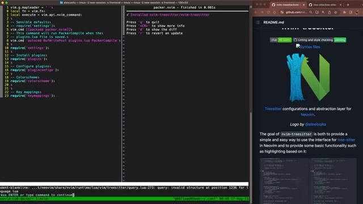Open the Treesitter link

tap(273, 109)
